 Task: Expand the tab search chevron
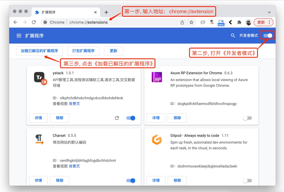(269, 12)
